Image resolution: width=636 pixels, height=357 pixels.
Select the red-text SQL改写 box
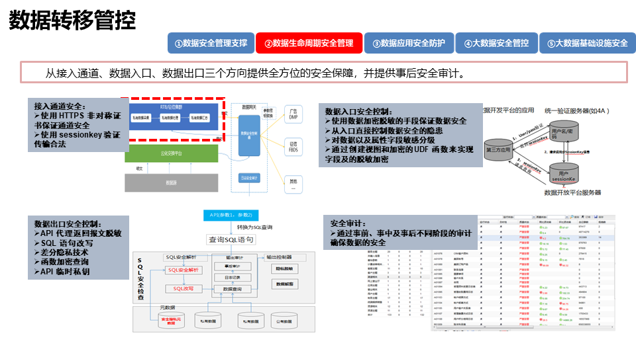click(x=184, y=289)
